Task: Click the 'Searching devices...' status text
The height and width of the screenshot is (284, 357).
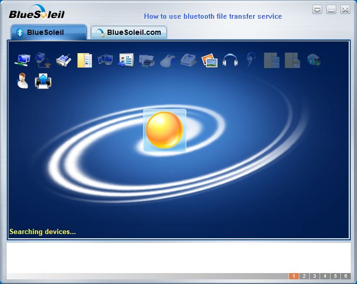Action: tap(43, 232)
